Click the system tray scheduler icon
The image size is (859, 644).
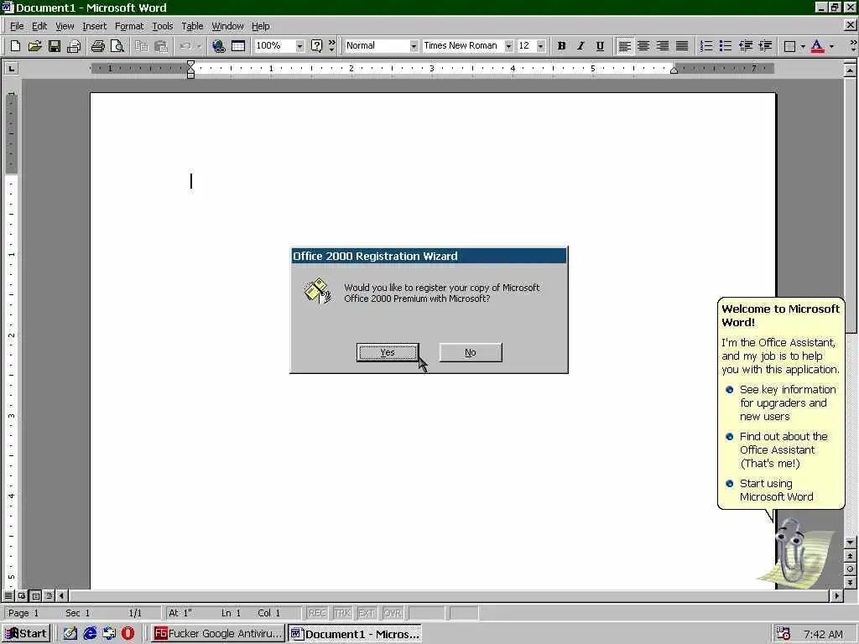click(784, 634)
